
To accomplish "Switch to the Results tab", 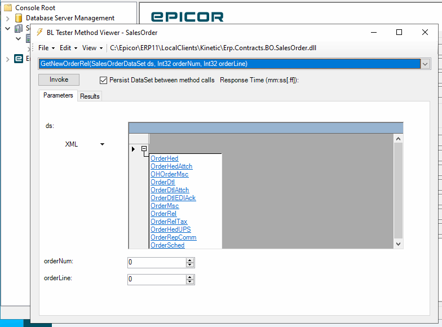I will tap(90, 96).
